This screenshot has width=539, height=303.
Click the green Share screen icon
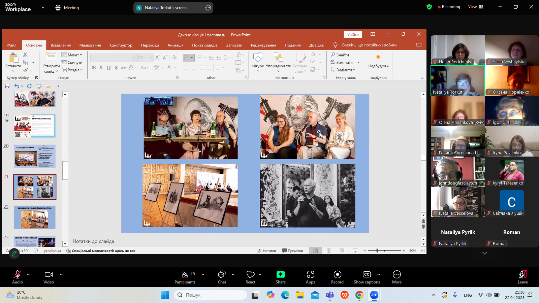tap(280, 275)
